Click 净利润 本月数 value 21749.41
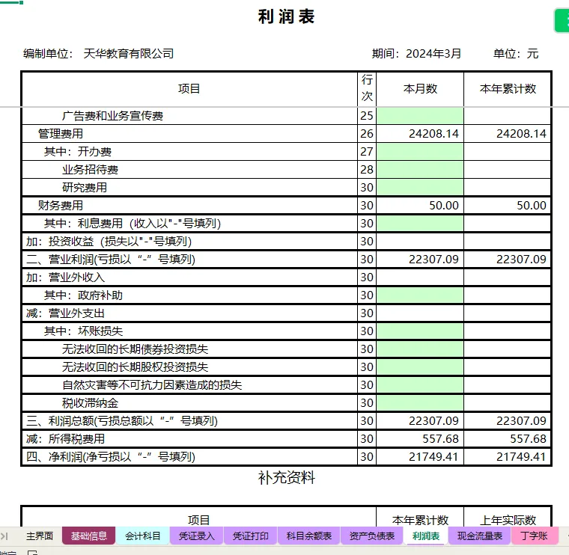Screen dimensions: 569x555 tap(433, 457)
